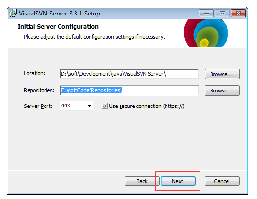The image size is (257, 199).
Task: Maximize the VisualSVN Setup window
Action: point(222,13)
